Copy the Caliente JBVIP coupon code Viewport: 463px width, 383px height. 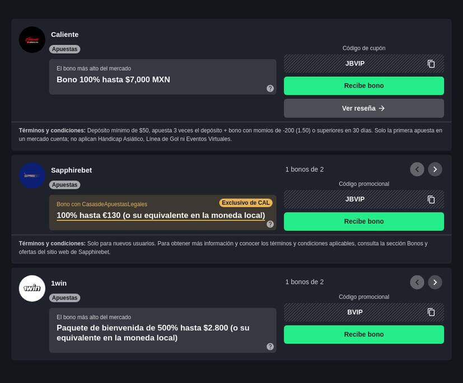click(x=431, y=64)
